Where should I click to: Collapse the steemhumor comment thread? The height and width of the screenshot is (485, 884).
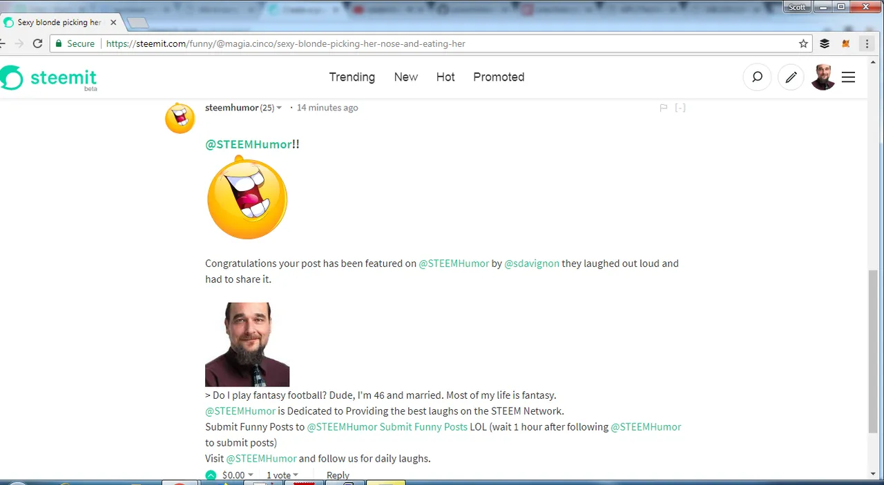[680, 108]
